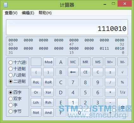Clear memory with the MC button
This screenshot has width=134, height=123.
[73, 62]
